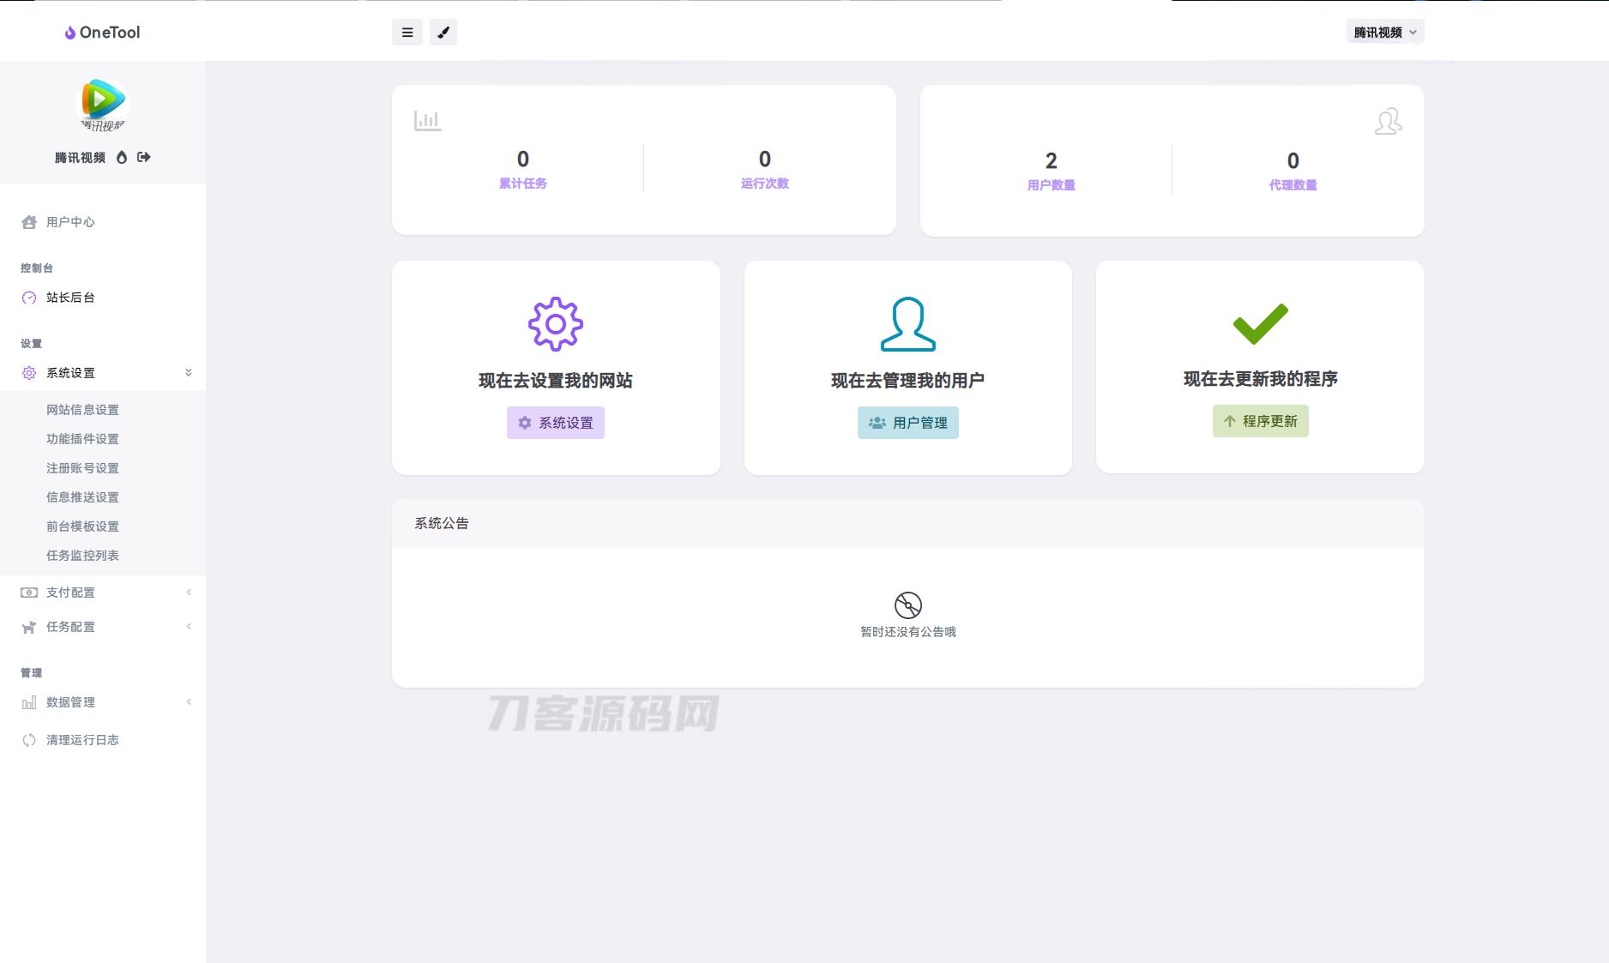Viewport: 1609px width, 963px height.
Task: Click the 现在去更新我的程序 heading
Action: [1261, 379]
